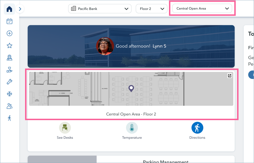Expand the floor plan with the pop-out icon
This screenshot has height=163, width=254.
230,76
